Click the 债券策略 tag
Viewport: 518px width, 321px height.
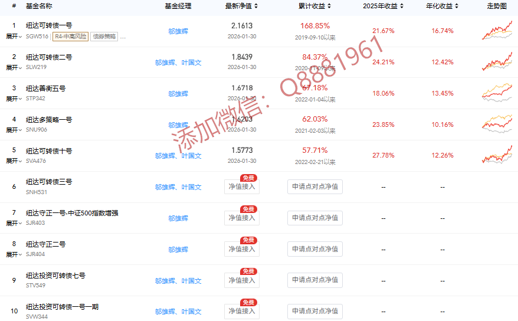104,36
